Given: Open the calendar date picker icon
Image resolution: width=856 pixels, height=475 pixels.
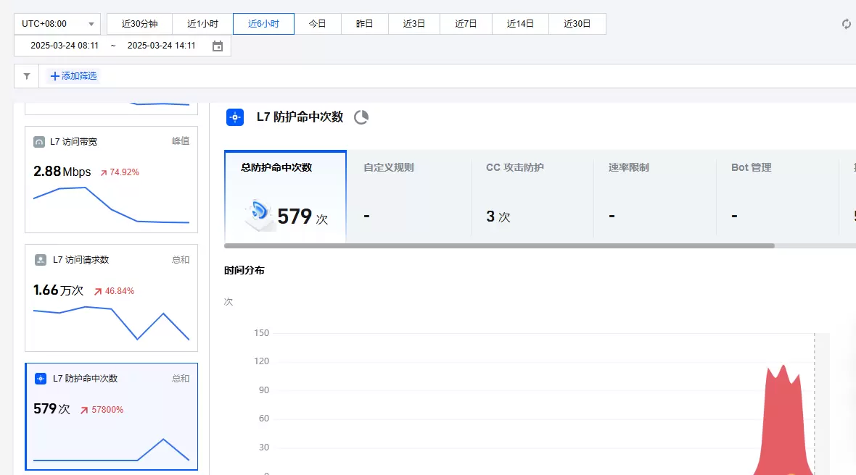Looking at the screenshot, I should (x=218, y=46).
